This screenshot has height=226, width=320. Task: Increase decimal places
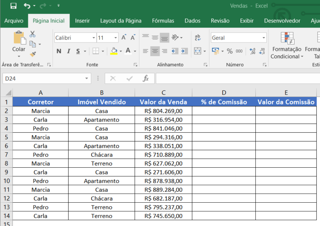pos(252,51)
